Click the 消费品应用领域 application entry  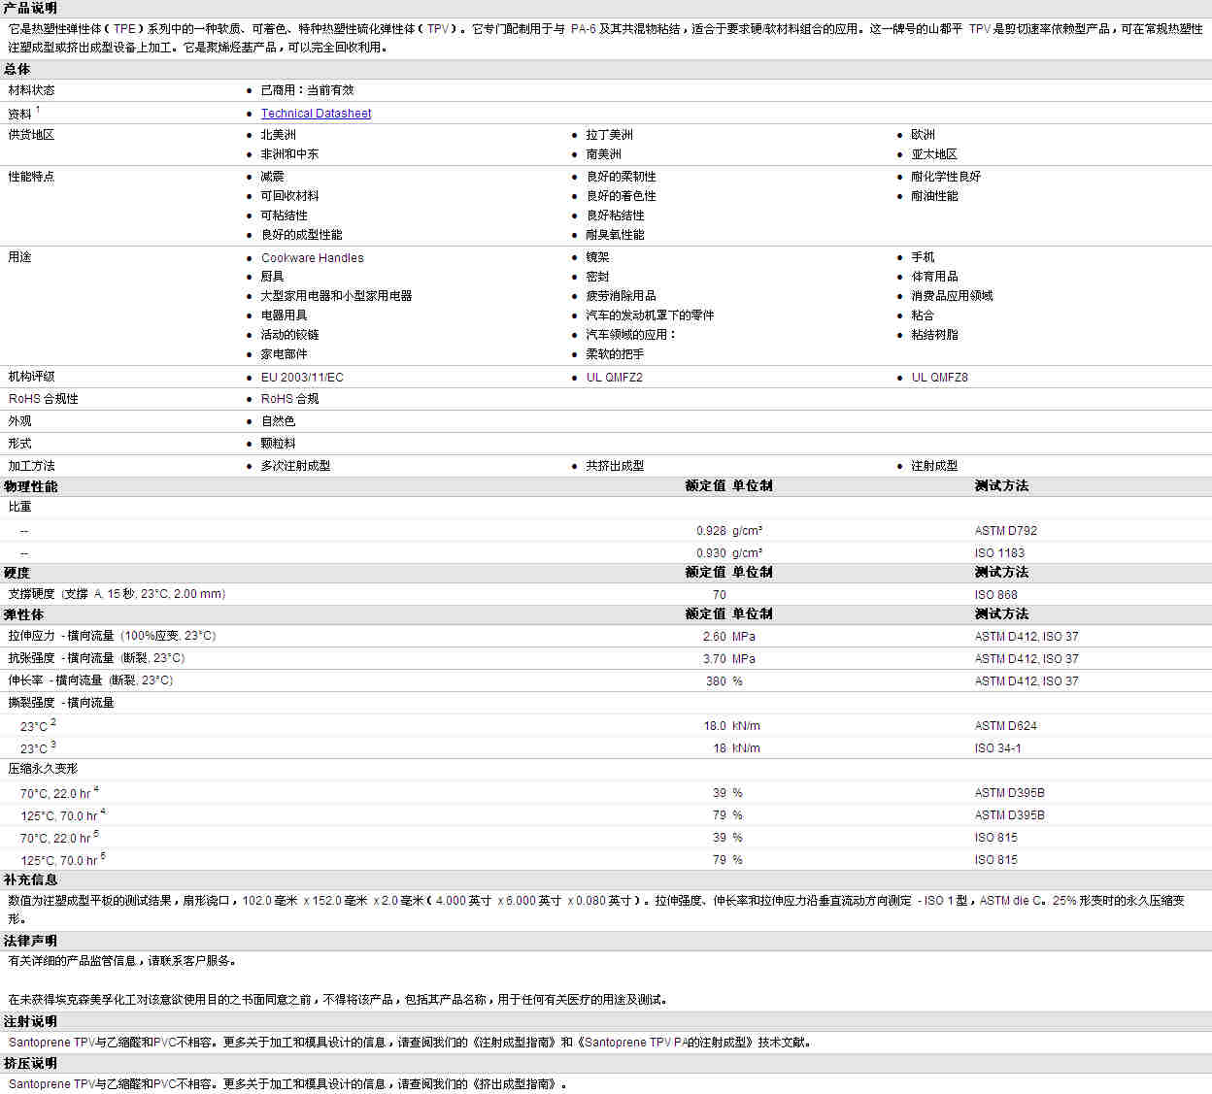[x=953, y=296]
